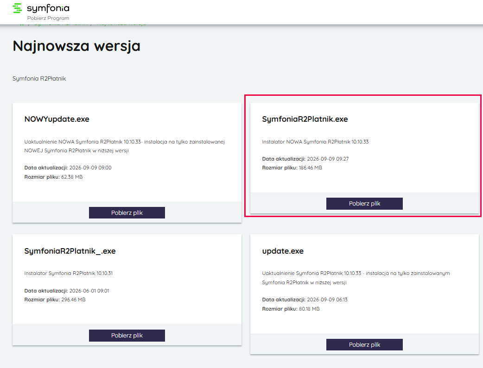The width and height of the screenshot is (483, 368).
Task: Select the update date 2026-09-09 06:13
Action: tap(327, 299)
